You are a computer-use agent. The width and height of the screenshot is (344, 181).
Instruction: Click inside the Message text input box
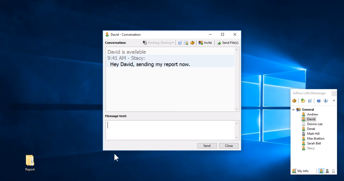(170, 130)
